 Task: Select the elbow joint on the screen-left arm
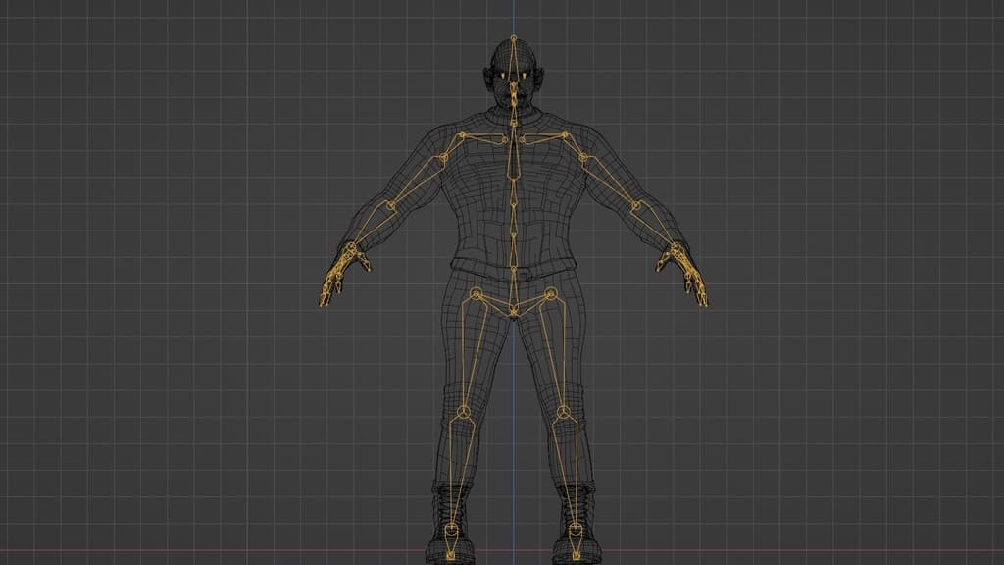pyautogui.click(x=390, y=206)
